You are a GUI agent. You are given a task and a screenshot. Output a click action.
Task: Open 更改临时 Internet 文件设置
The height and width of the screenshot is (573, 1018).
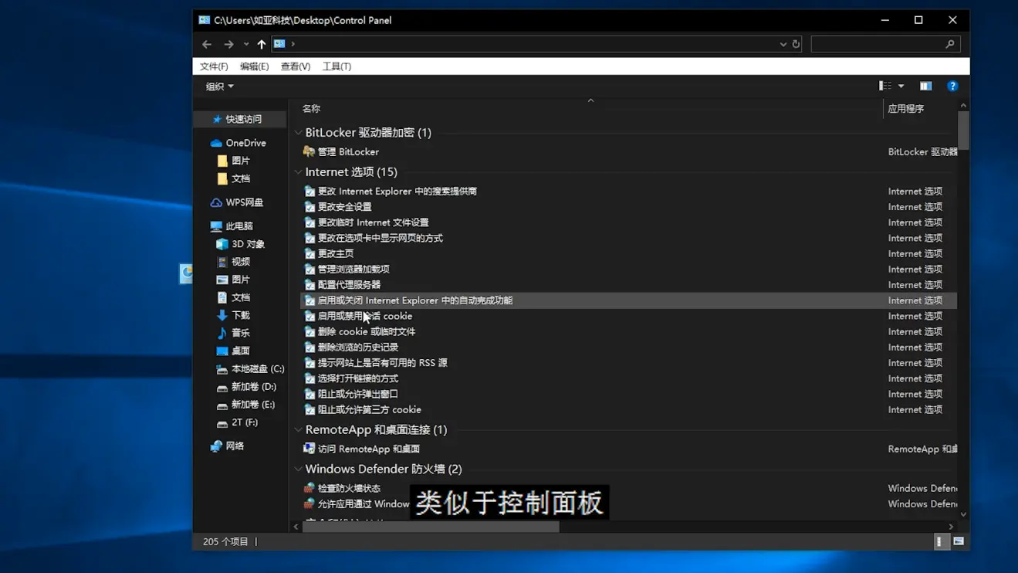[x=373, y=222]
